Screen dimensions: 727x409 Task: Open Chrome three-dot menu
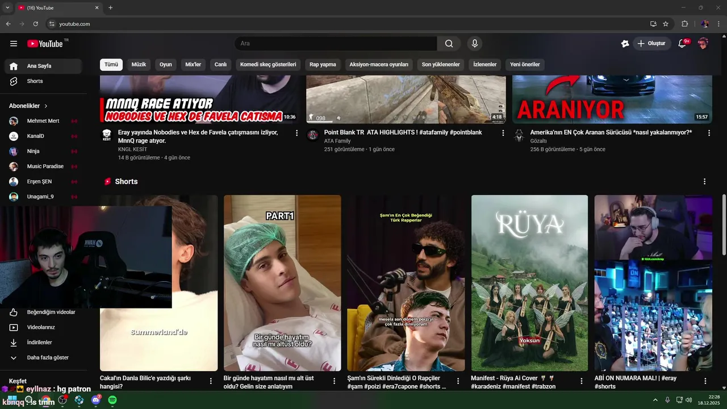pos(718,24)
